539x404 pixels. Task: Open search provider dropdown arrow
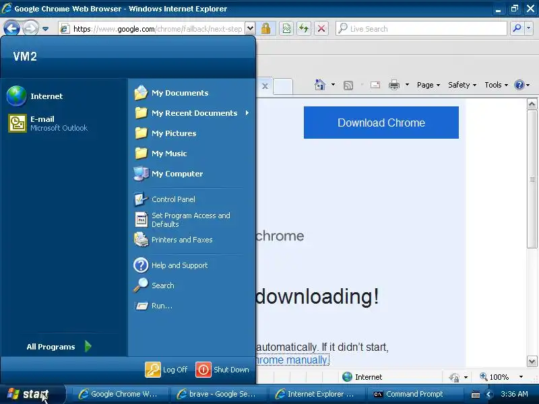(529, 28)
